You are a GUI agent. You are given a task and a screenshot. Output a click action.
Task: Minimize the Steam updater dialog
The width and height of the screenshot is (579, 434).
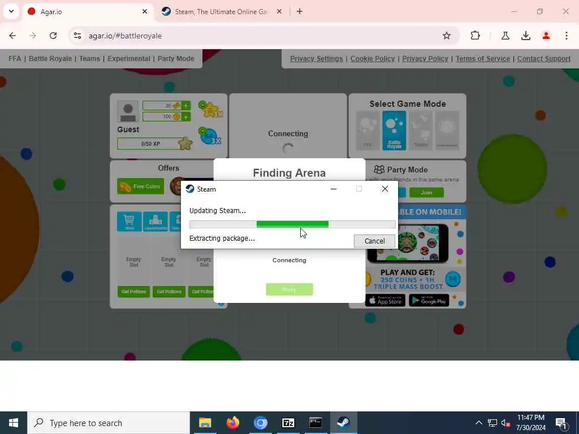tap(334, 189)
